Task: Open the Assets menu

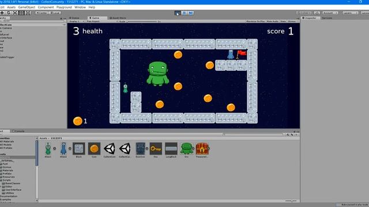Action: pos(11,7)
